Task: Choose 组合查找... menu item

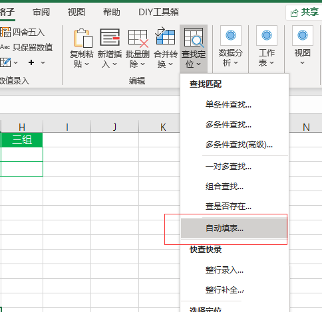Action: click(x=234, y=187)
